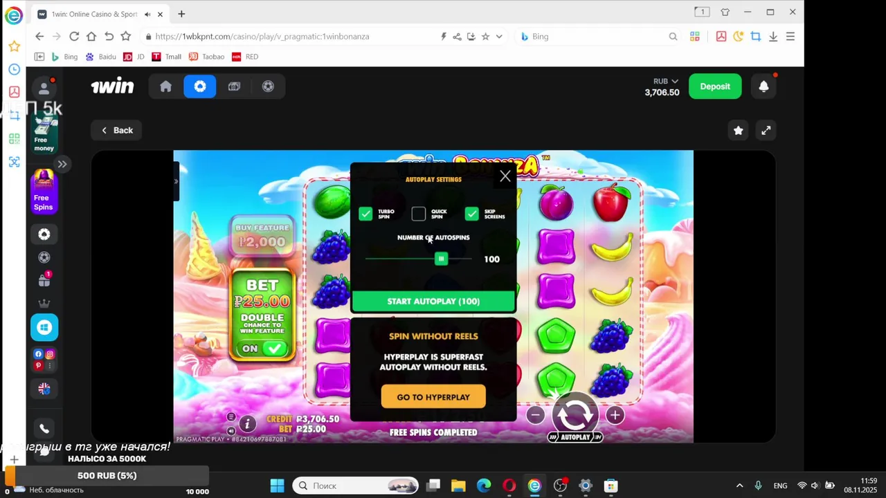Add game to favorites star

point(739,130)
